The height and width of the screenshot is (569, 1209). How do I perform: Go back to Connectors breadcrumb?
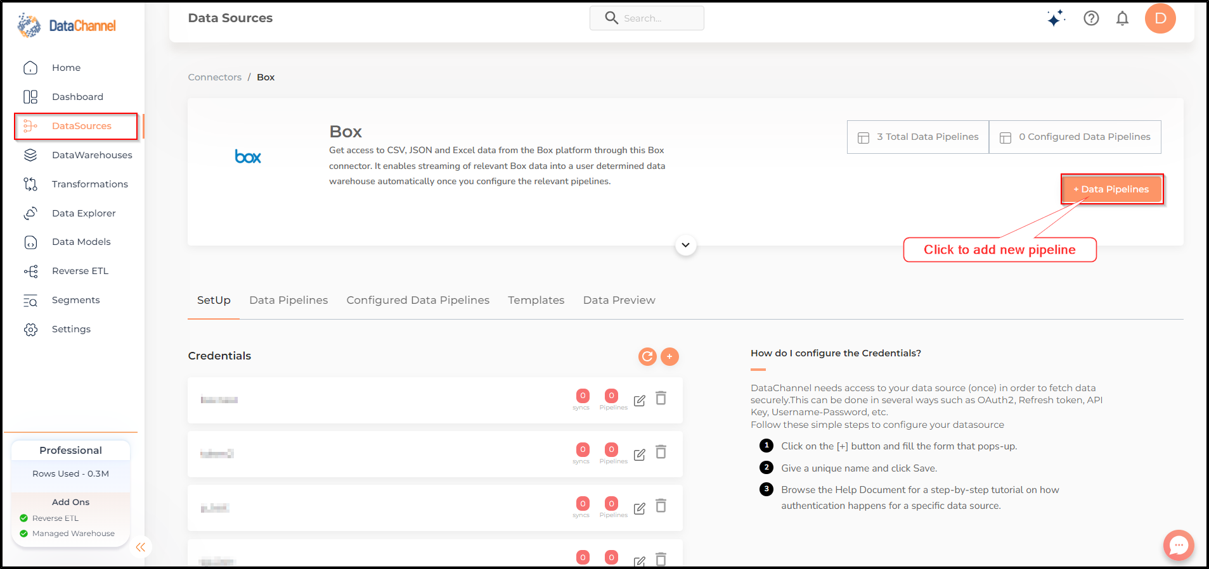tap(215, 77)
